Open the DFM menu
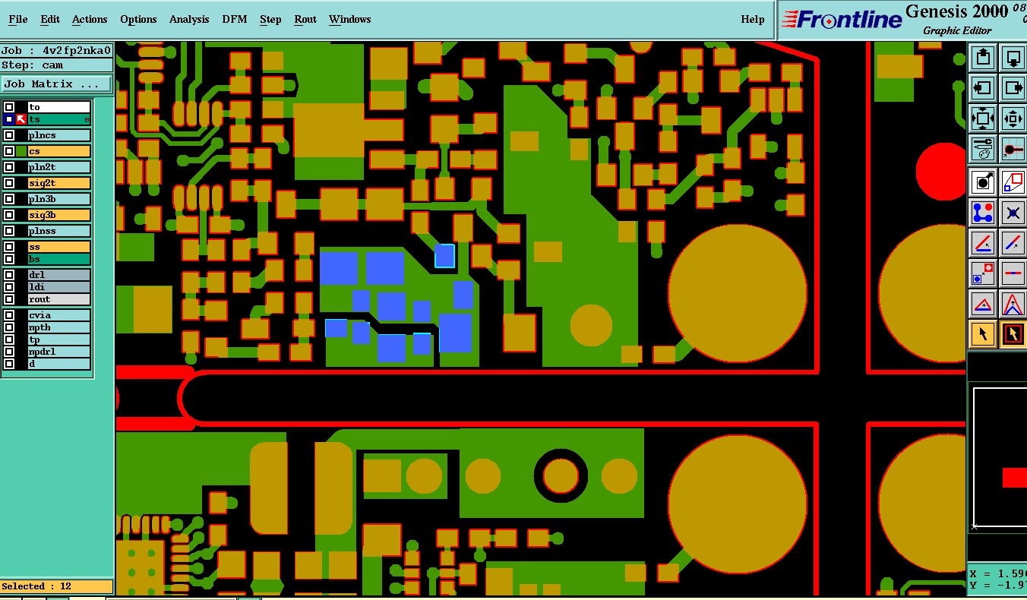The image size is (1027, 600). tap(235, 19)
